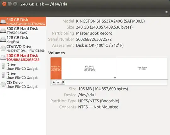Select the 200 GB Hard Disk TOSHIBA
Viewport: 170px width, 135px height.
23,57
